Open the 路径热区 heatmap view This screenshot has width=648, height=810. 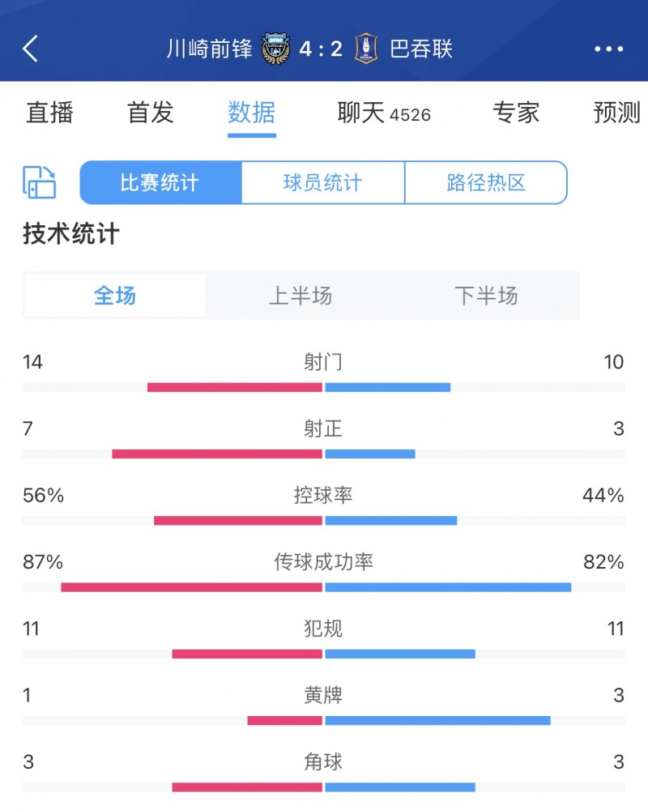486,183
